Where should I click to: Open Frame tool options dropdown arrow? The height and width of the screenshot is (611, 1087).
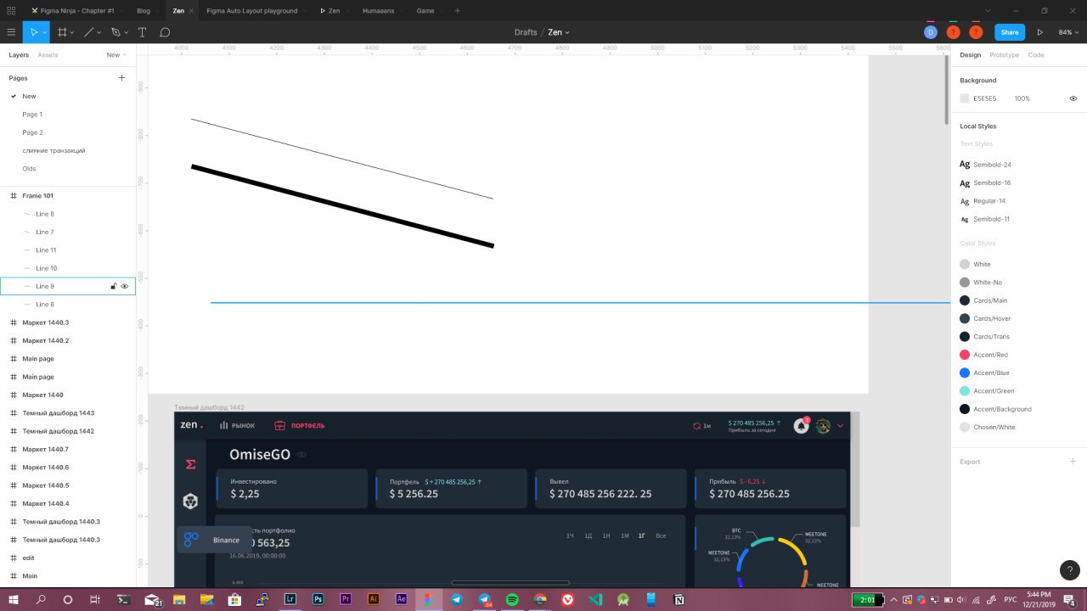click(x=72, y=32)
